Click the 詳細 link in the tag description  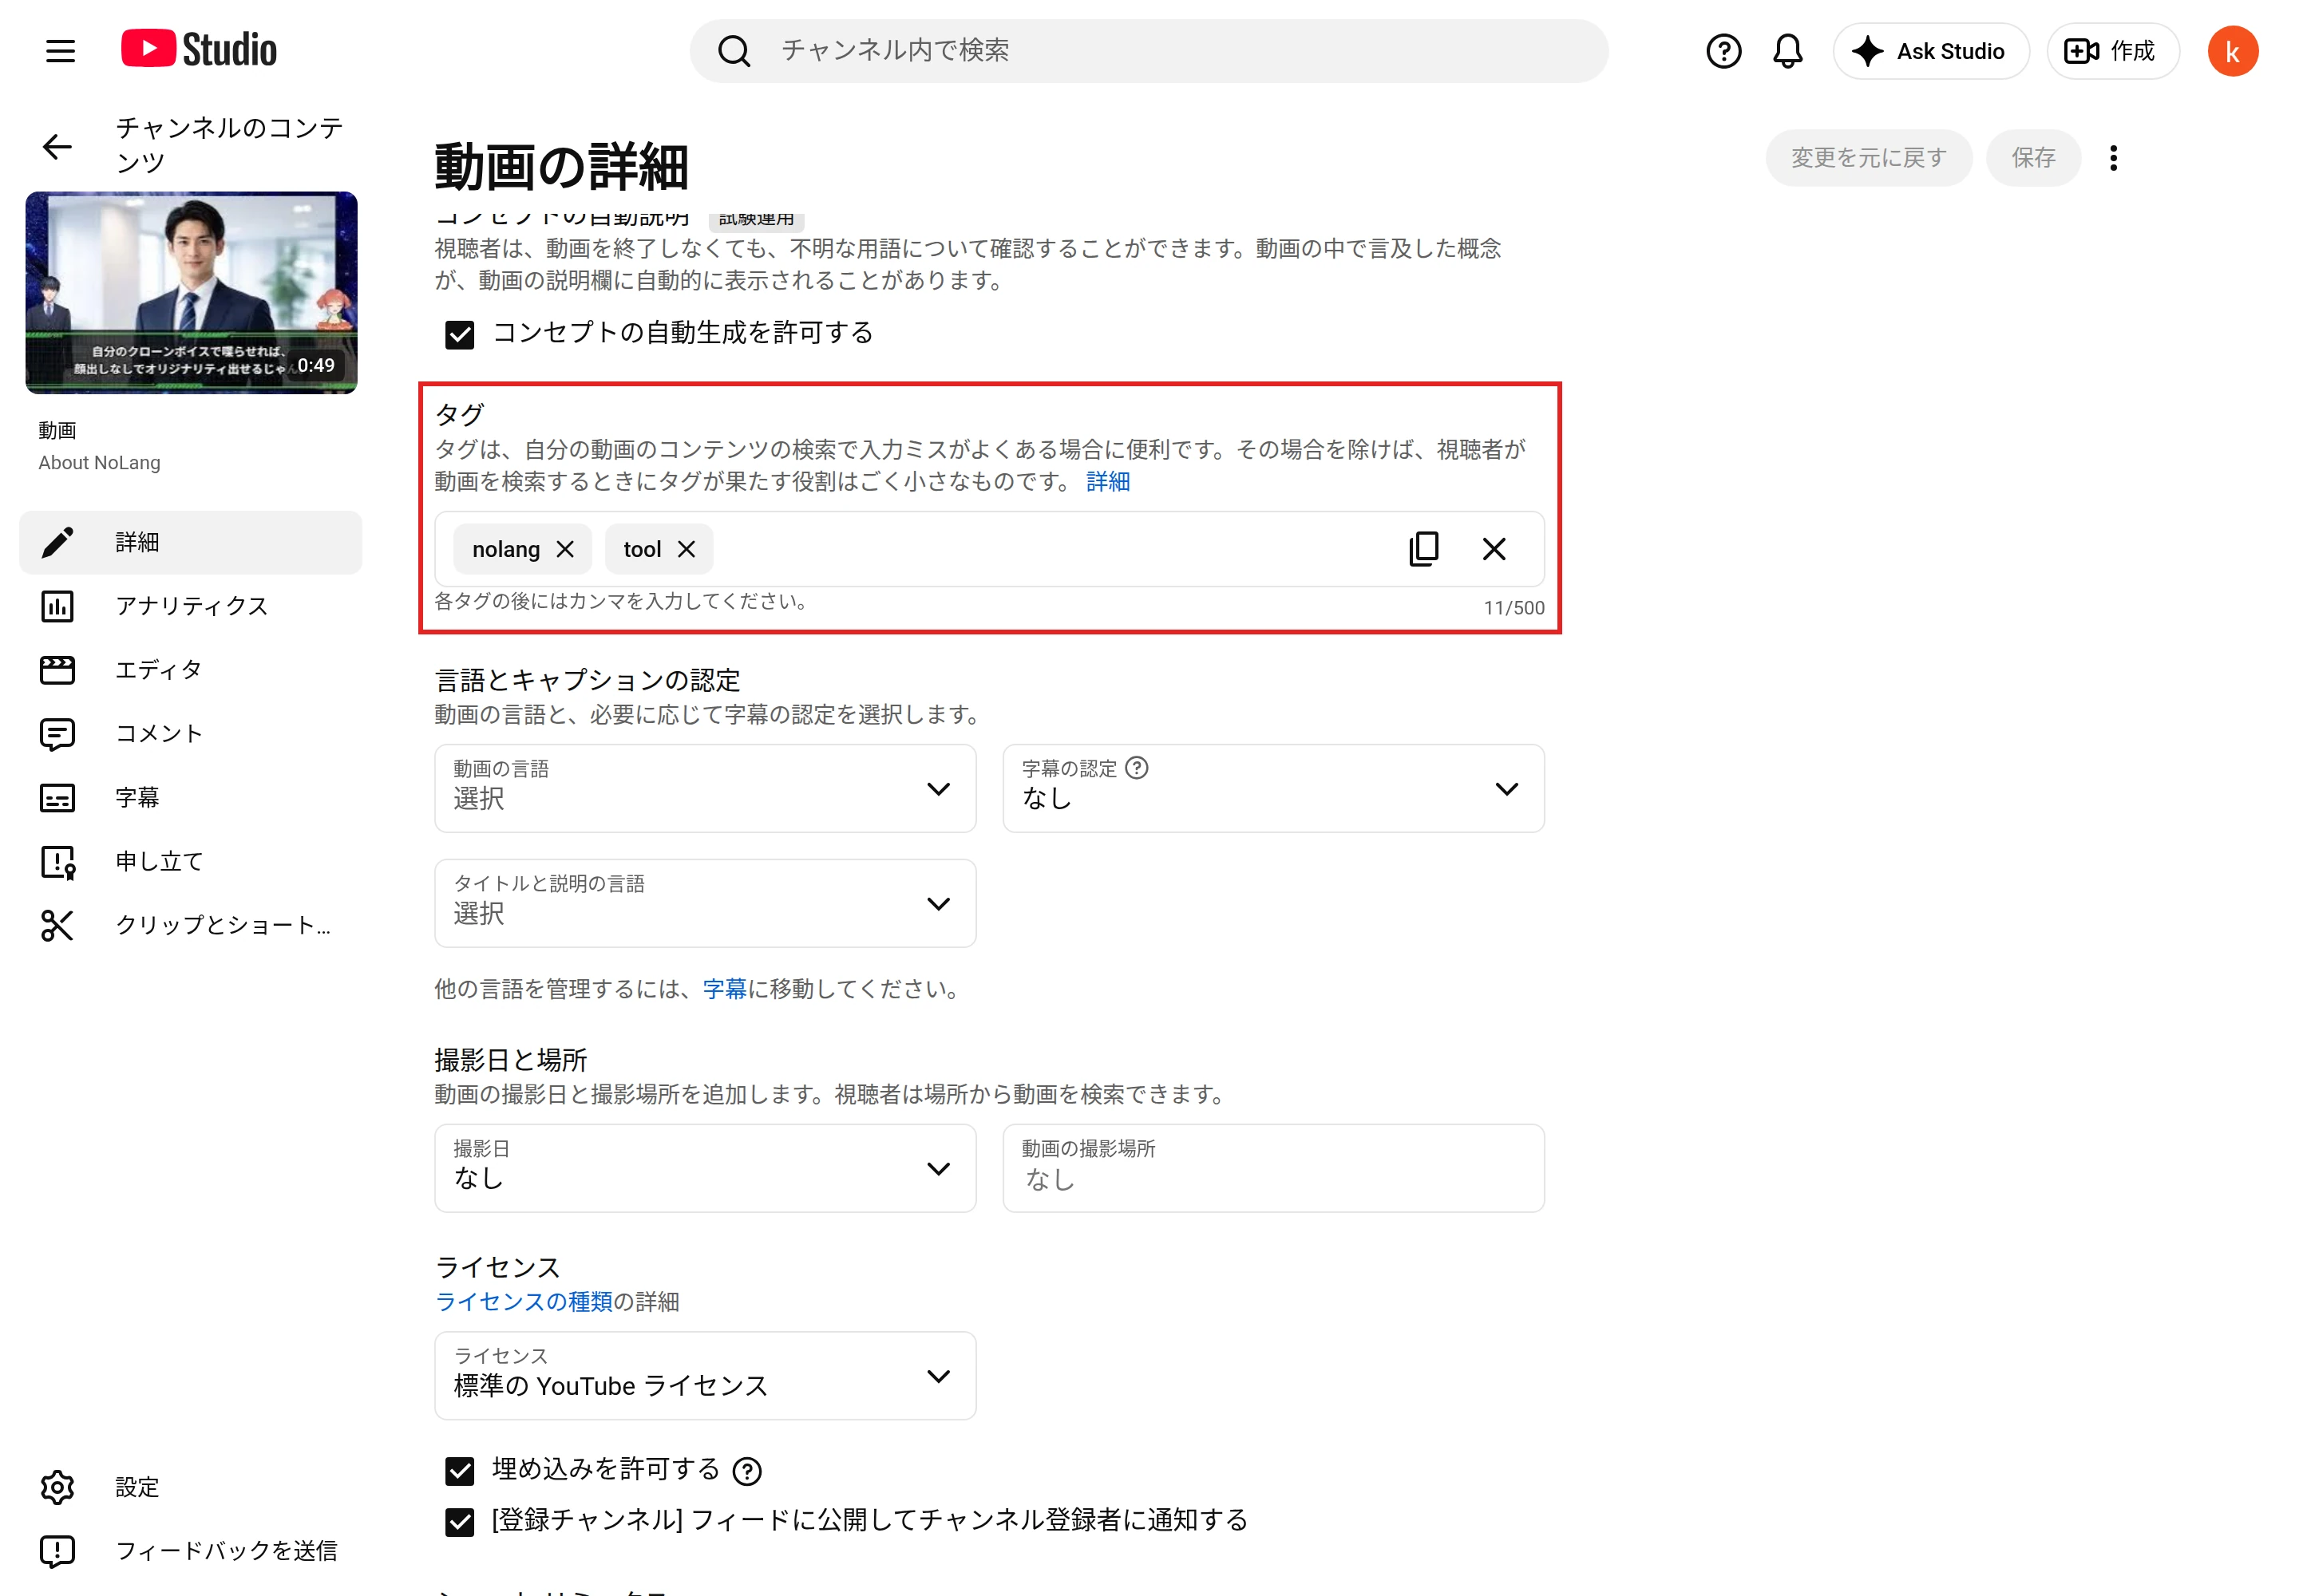pyautogui.click(x=1107, y=482)
